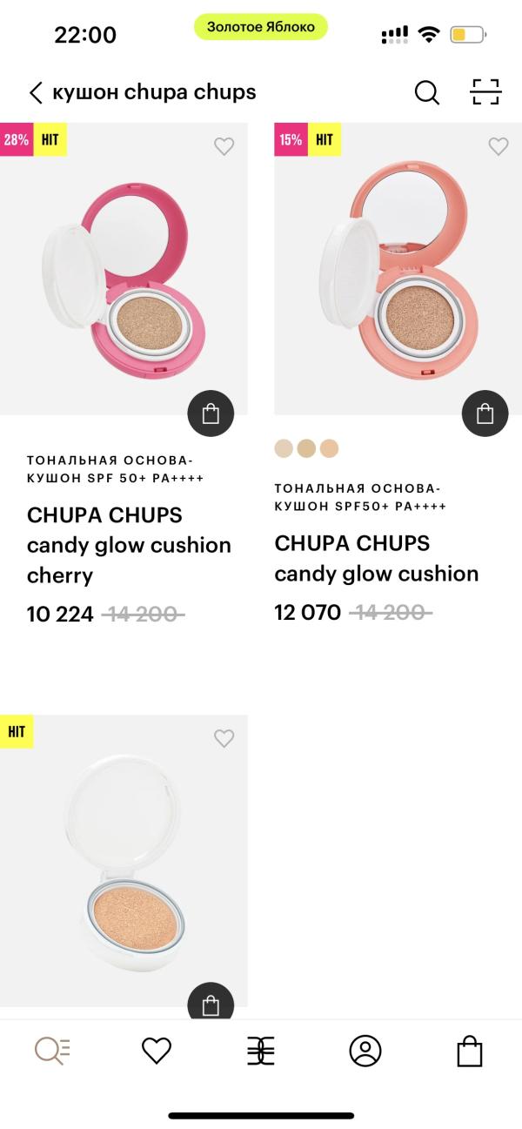Open the shopping bag tab
This screenshot has height=1129, width=522.
click(470, 1051)
